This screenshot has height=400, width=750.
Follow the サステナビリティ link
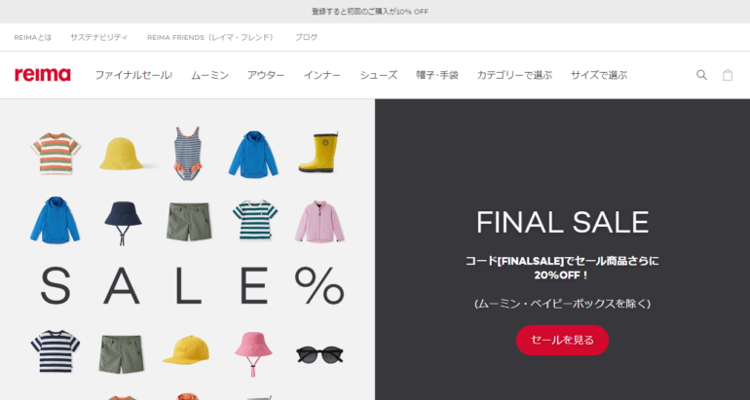(99, 37)
